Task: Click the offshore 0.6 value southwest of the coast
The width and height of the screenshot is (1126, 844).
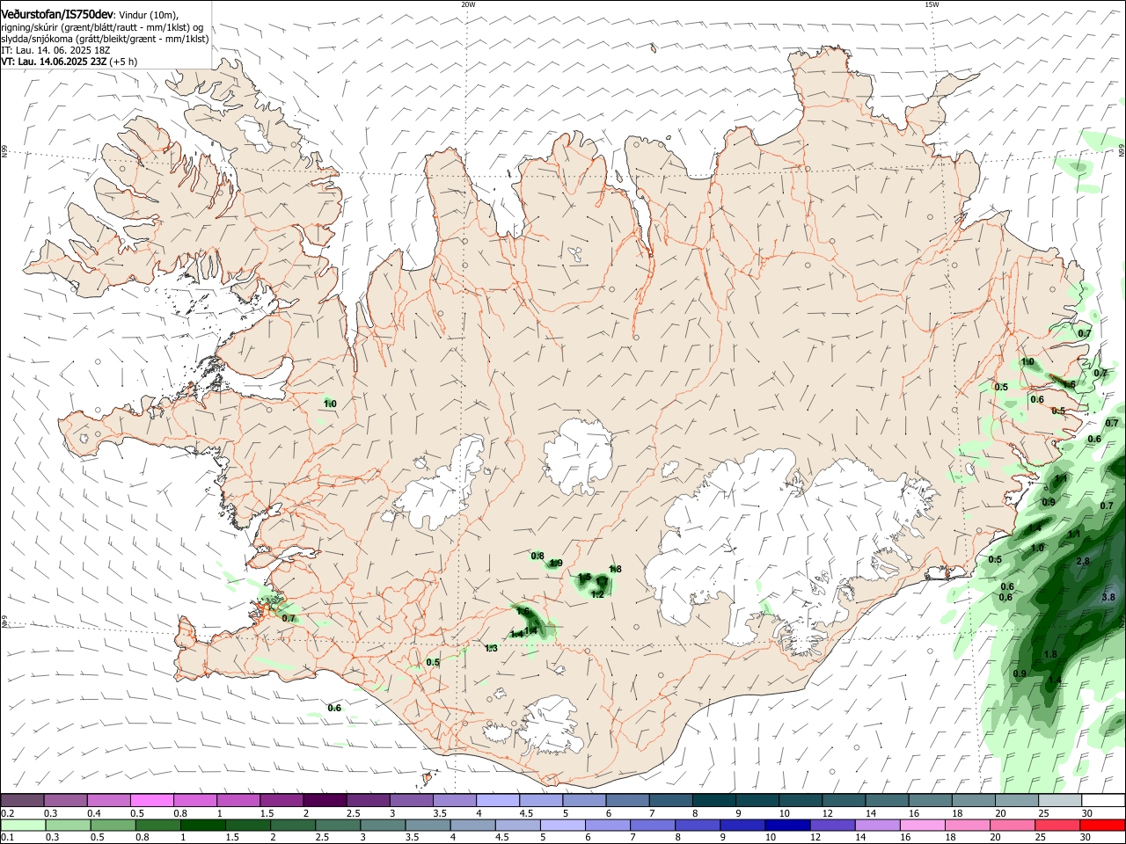Action: tap(334, 708)
